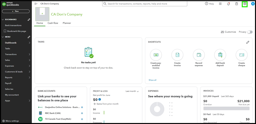Click the Create cheque shortcut icon
Screen dimensions: 256x124
click(x=241, y=55)
